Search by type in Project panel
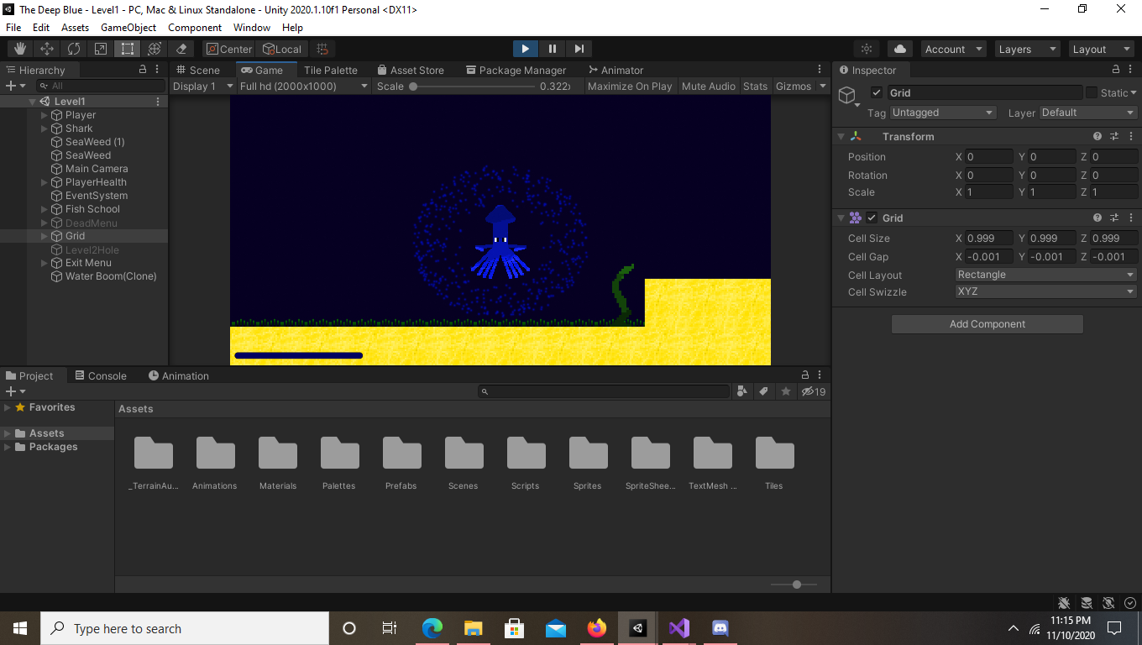This screenshot has height=645, width=1142. pos(741,391)
